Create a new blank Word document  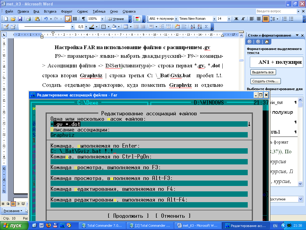coord(6,19)
